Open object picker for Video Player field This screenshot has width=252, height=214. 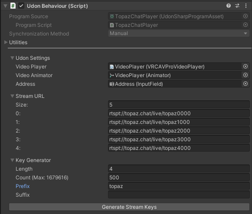[245, 67]
